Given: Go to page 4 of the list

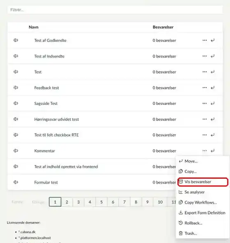Looking at the screenshot, I should (x=90, y=202).
